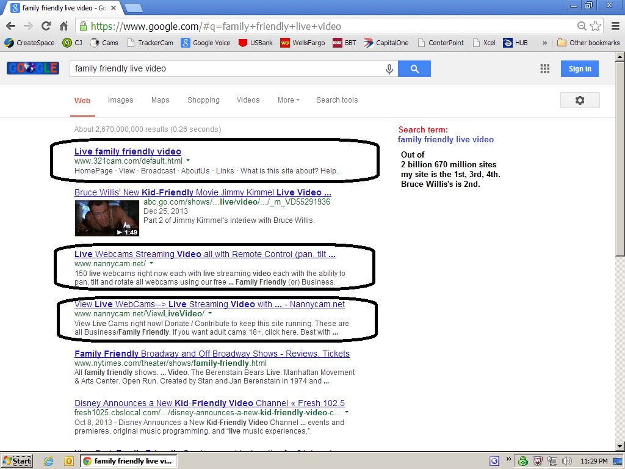Open search settings gear icon
The height and width of the screenshot is (469, 625).
coord(580,100)
